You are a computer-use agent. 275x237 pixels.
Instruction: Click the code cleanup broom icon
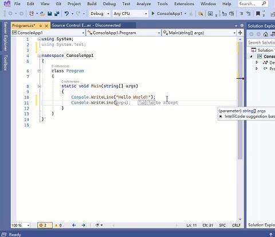(97, 225)
